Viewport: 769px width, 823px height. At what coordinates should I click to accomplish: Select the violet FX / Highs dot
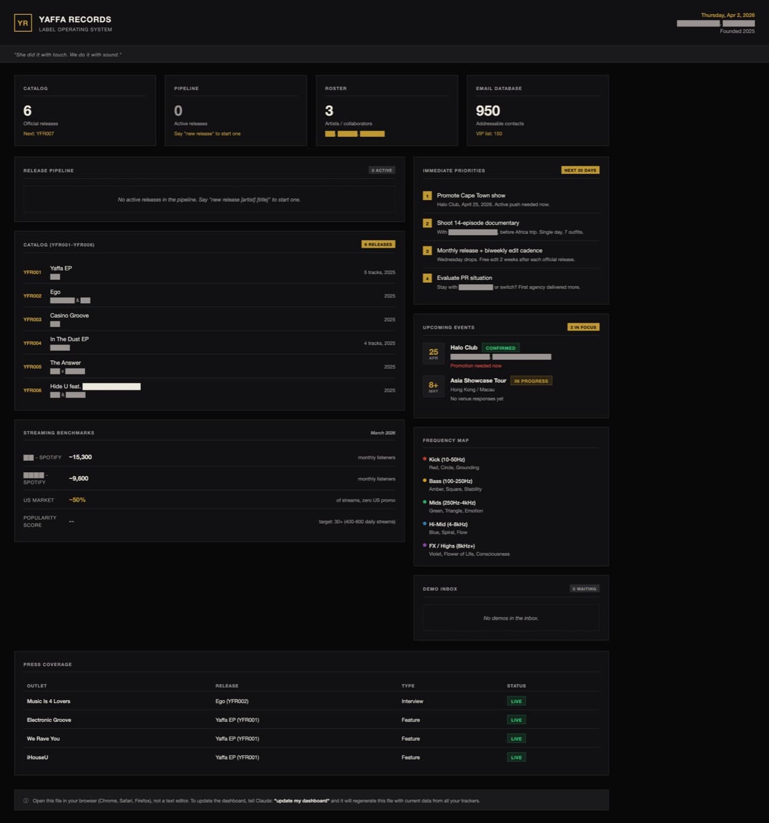pos(425,546)
